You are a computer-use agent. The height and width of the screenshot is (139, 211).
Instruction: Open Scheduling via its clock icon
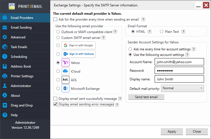pos(5,57)
